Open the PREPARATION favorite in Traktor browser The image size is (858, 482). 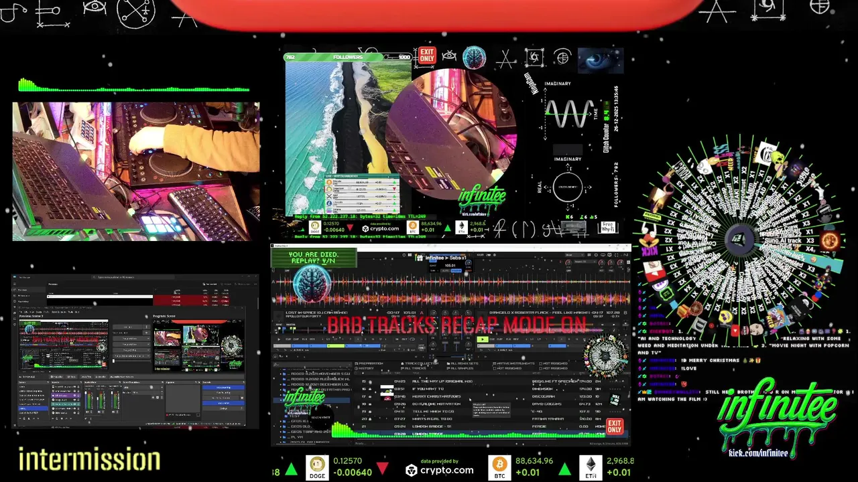(369, 364)
